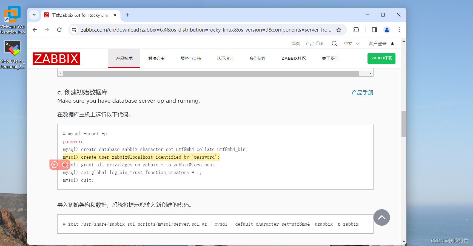473x246 pixels.
Task: Open VMware Workstation Pro desktop shortcut
Action: [12, 20]
